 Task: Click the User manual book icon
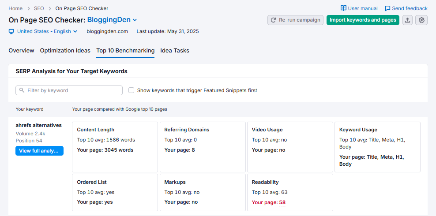(343, 8)
